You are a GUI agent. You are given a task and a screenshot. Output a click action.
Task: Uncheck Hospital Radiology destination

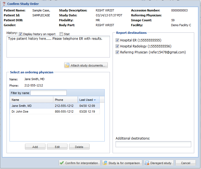[x=117, y=46]
